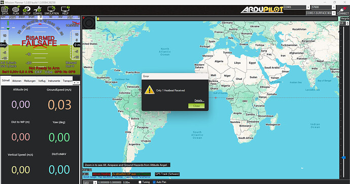This screenshot has width=350, height=184.
Task: Expand the COM3-1-SURFACE device dropdown
Action: point(334,13)
